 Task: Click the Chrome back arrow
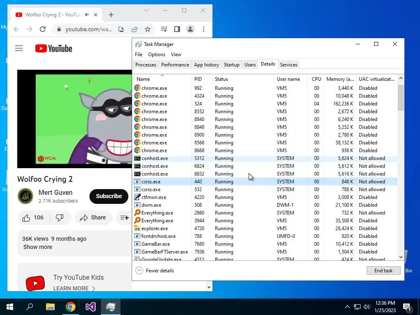16,29
